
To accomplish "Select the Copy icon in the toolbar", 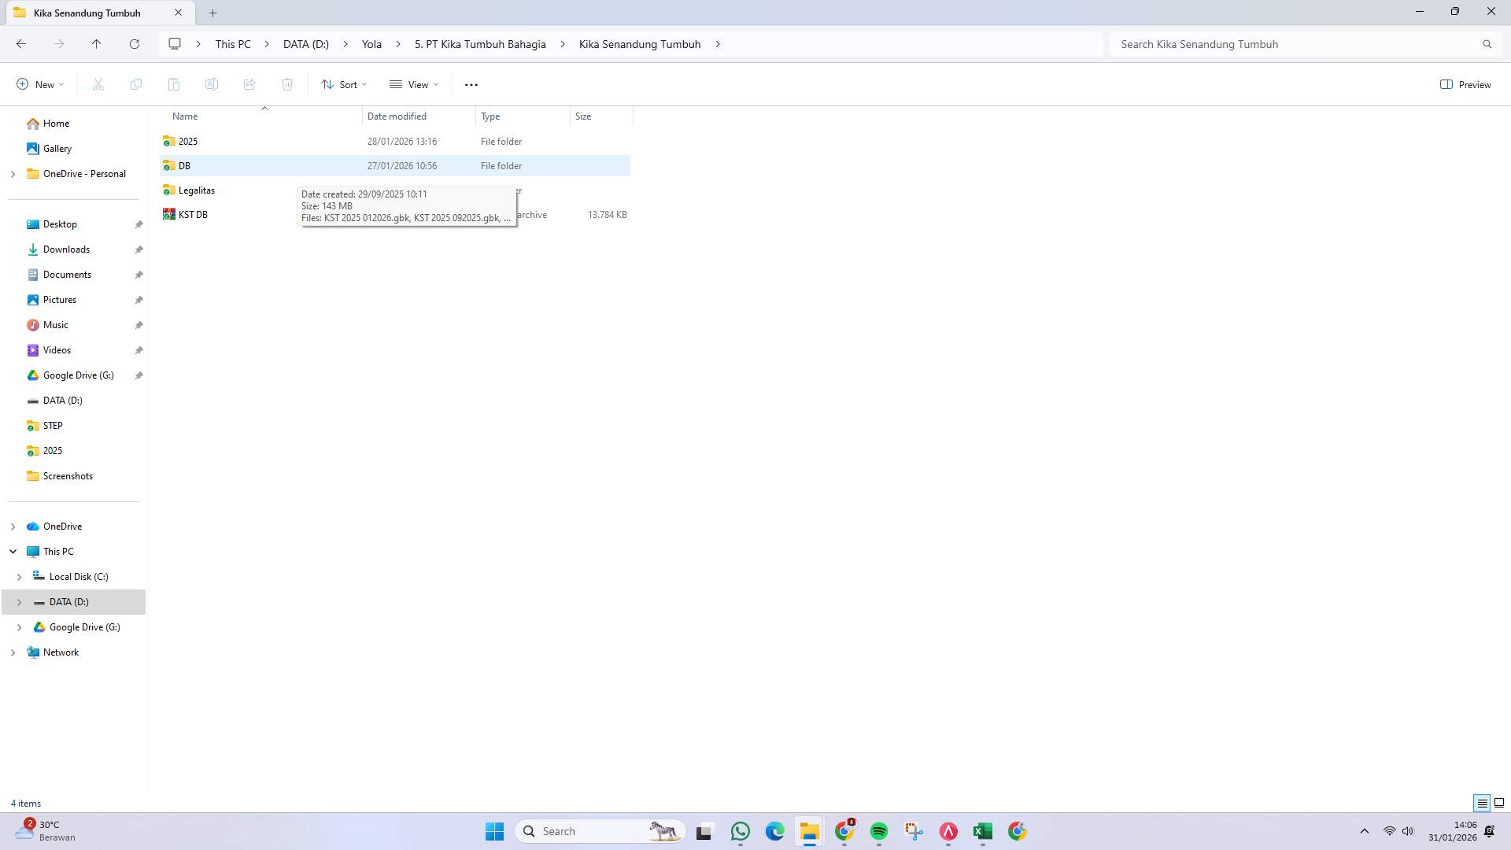I will (135, 84).
